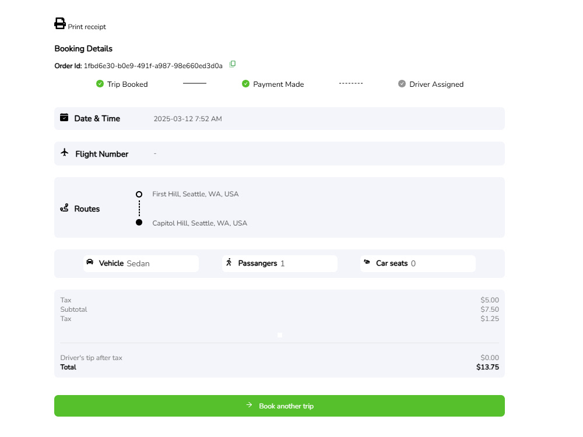Click the $7.50 subtotal amount
Viewport: 583px width, 437px height.
click(490, 309)
